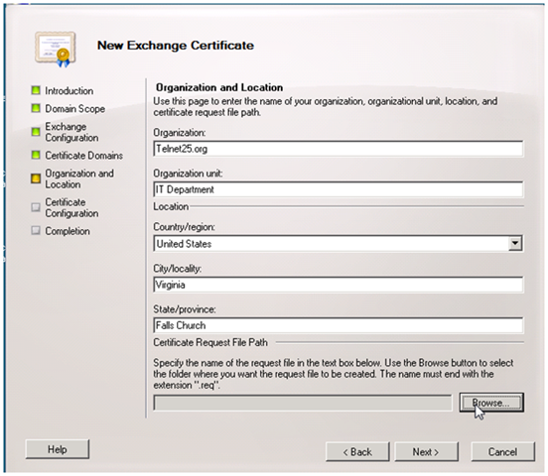Click the Organization unit field with IT Department
The width and height of the screenshot is (548, 476).
point(338,189)
